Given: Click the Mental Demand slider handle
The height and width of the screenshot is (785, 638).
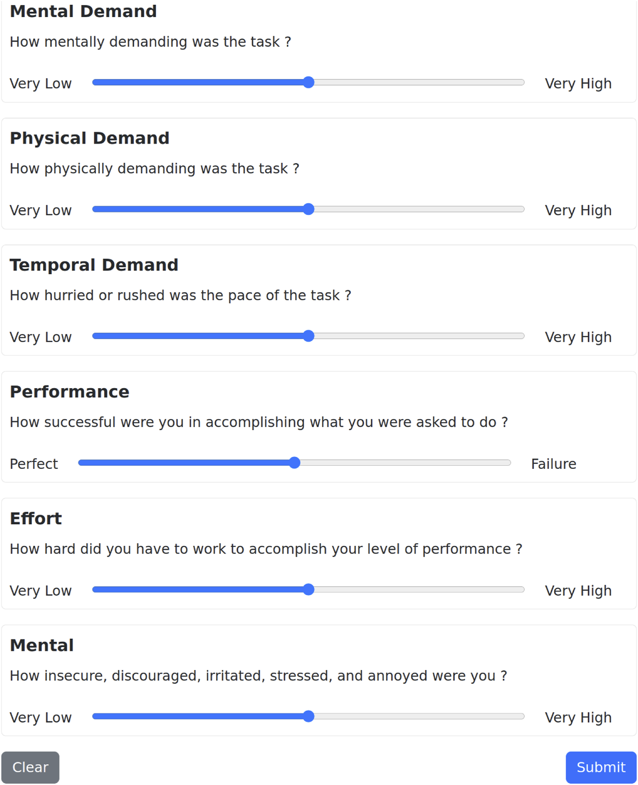Looking at the screenshot, I should tap(308, 83).
